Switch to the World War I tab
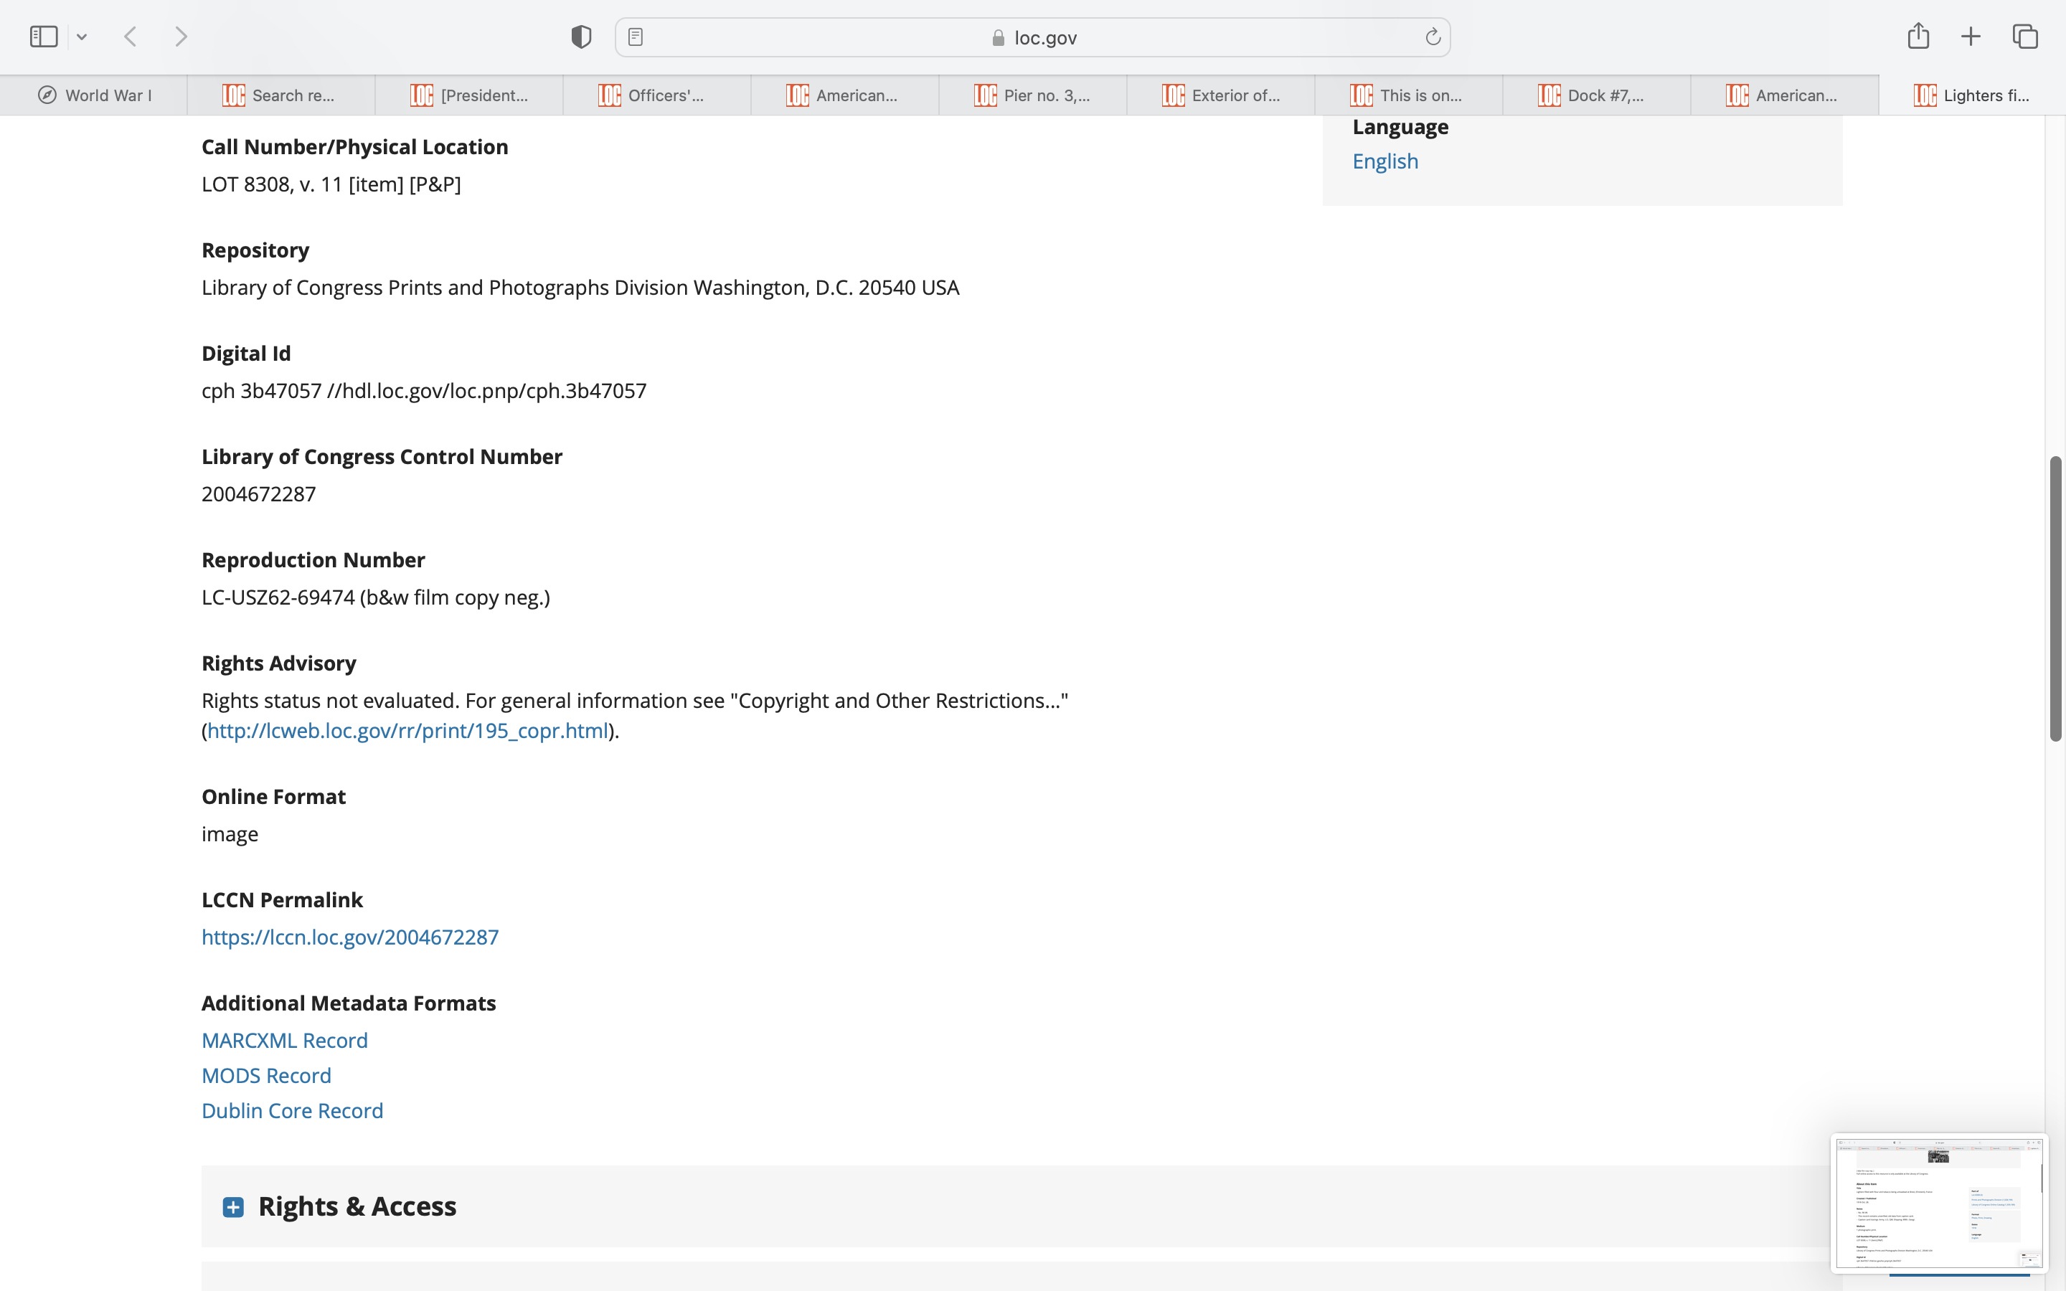This screenshot has height=1291, width=2066. [94, 95]
